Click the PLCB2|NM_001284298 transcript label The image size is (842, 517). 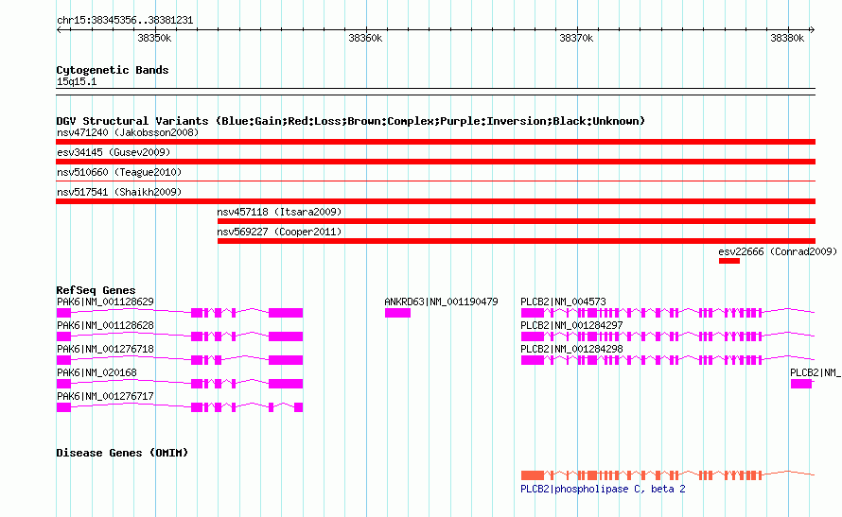[571, 349]
